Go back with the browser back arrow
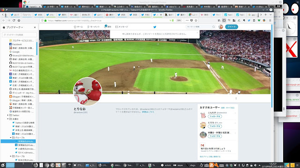The image size is (300, 168). pos(4,21)
